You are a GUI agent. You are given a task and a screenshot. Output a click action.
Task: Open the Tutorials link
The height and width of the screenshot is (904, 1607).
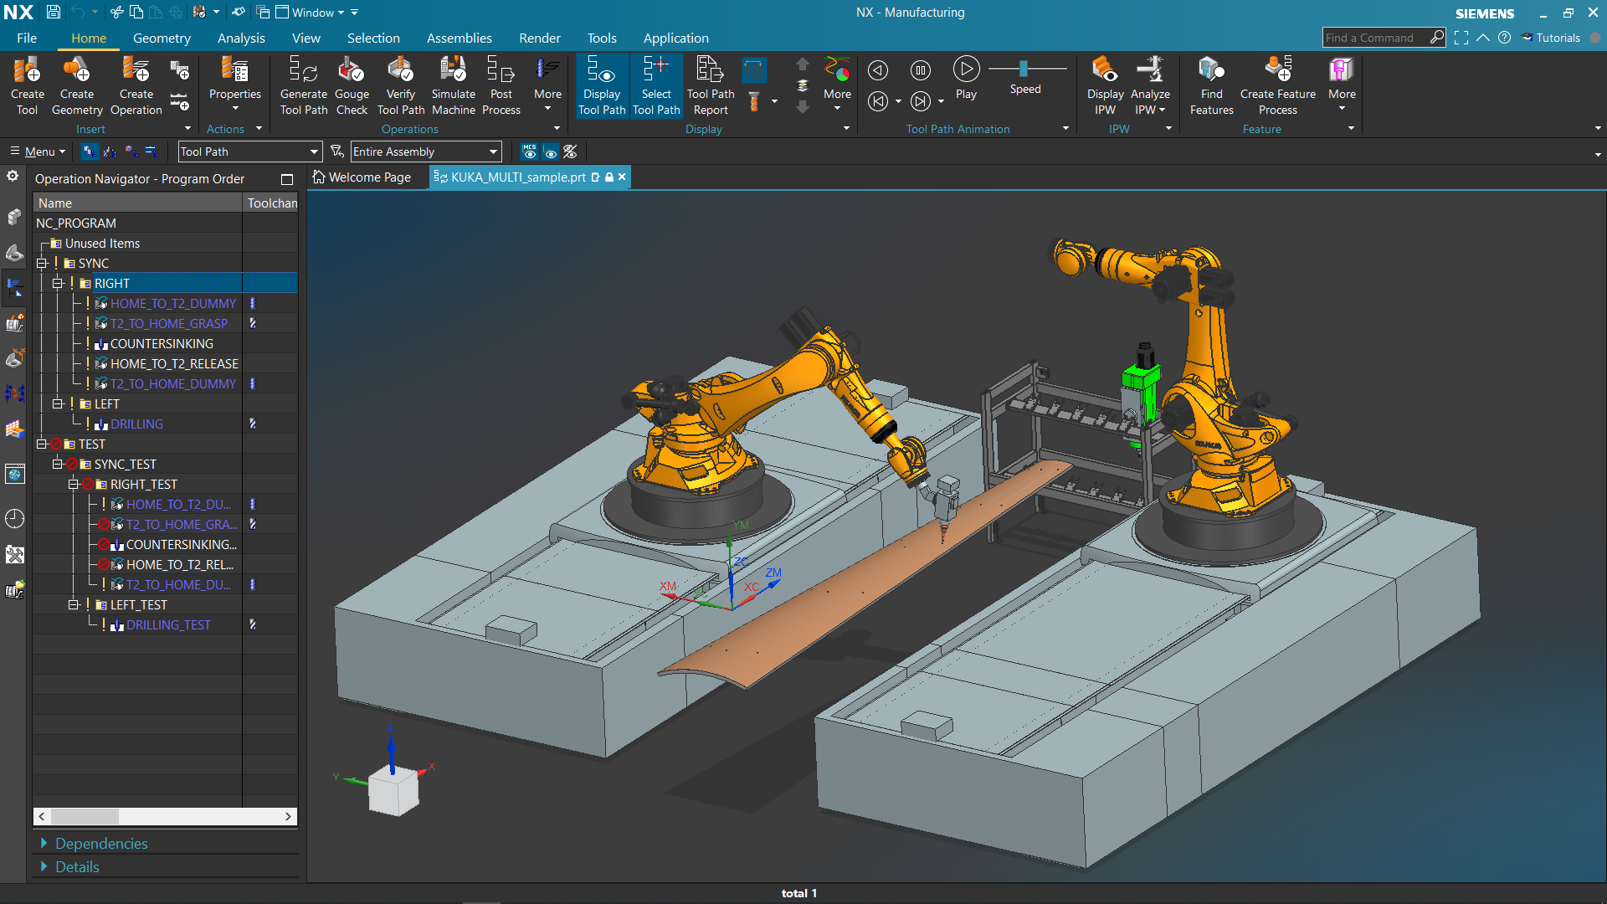pyautogui.click(x=1550, y=38)
